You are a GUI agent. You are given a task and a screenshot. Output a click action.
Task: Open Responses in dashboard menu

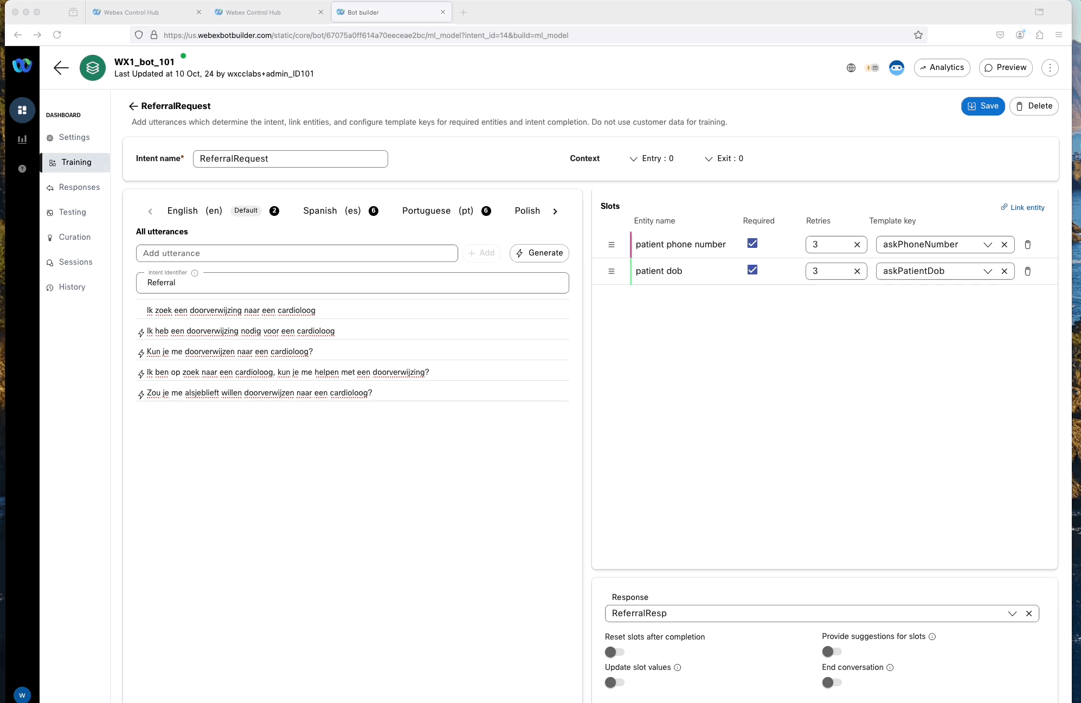tap(79, 187)
